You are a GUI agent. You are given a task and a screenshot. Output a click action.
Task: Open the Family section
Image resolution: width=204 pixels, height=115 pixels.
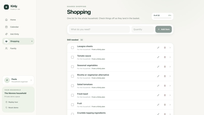18,48
